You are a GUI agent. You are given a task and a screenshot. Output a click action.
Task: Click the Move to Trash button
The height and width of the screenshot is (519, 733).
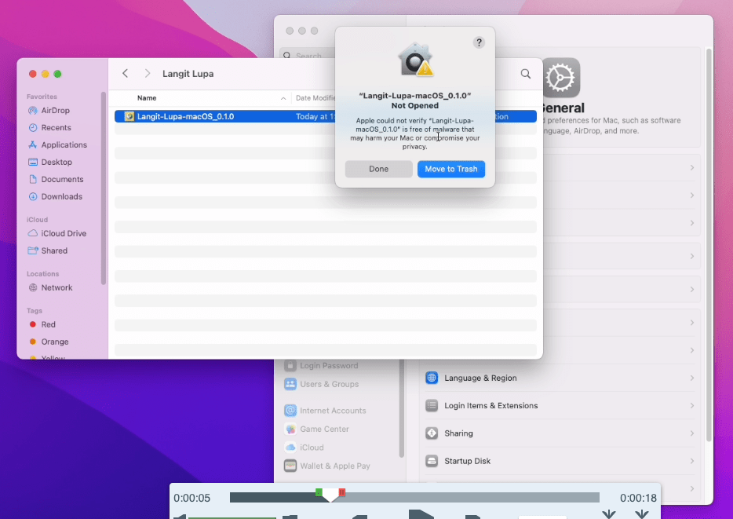click(451, 169)
